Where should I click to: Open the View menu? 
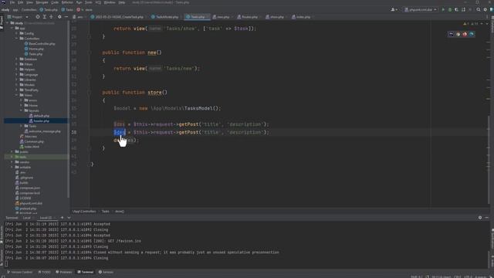[x=29, y=2]
